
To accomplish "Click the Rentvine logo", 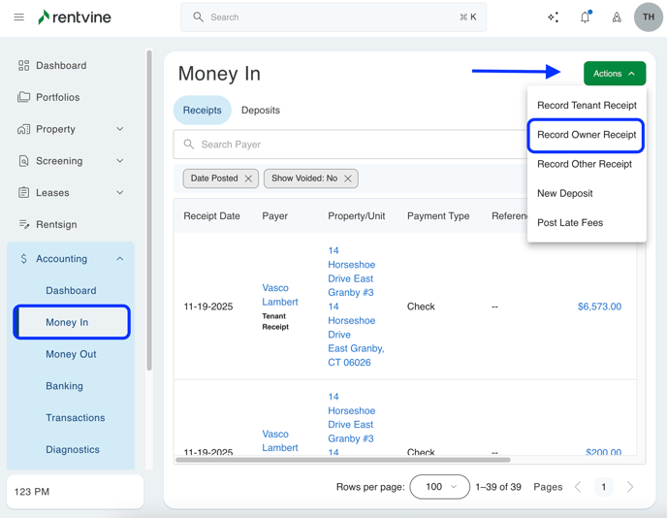I will coord(74,17).
